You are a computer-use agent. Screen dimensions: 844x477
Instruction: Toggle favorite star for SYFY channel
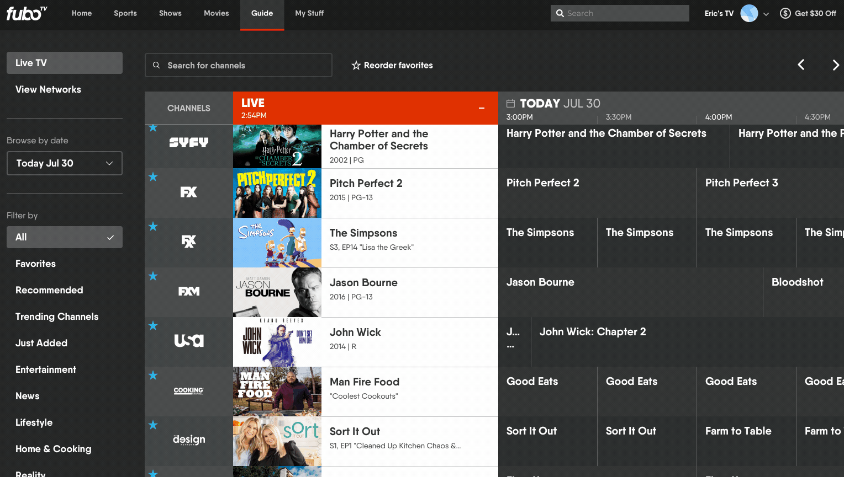tap(153, 128)
